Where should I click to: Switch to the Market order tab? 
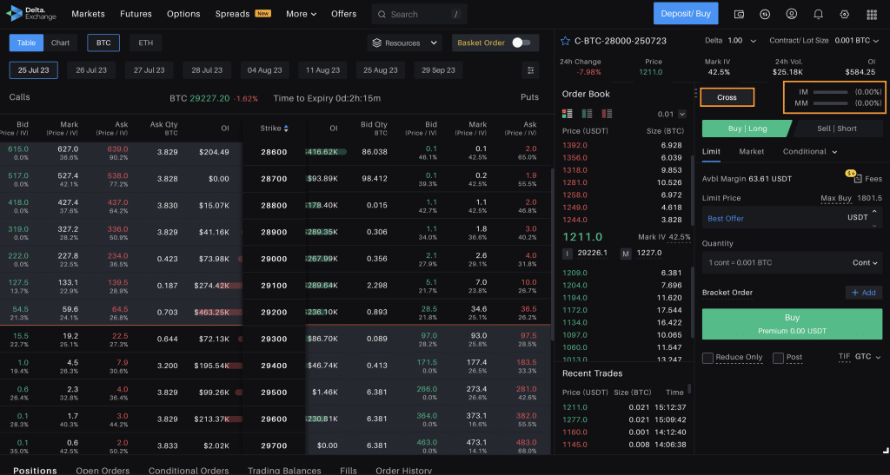pyautogui.click(x=752, y=151)
